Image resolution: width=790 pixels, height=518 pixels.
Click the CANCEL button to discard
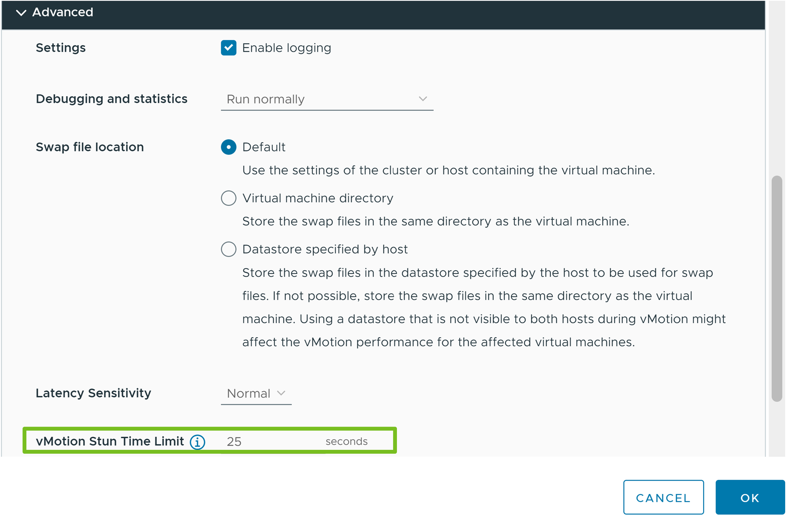[x=665, y=496]
